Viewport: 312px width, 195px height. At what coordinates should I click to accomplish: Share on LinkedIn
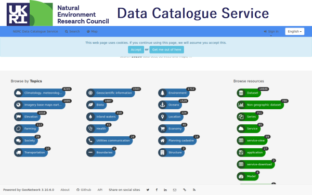(165, 190)
